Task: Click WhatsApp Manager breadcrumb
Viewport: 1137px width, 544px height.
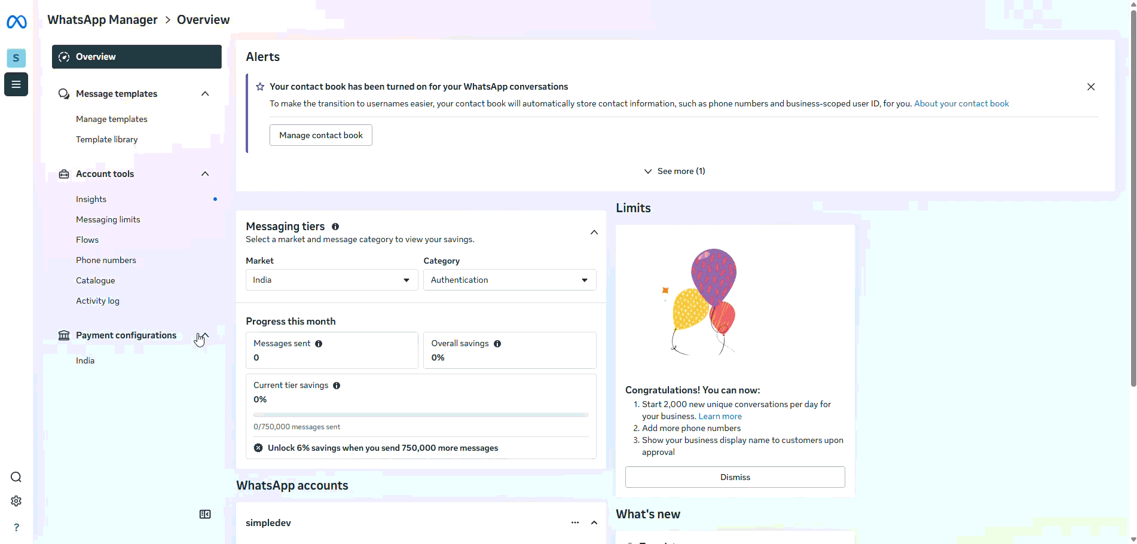Action: click(103, 20)
